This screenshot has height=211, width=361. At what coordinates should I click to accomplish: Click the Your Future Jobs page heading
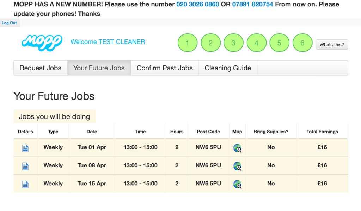[54, 96]
